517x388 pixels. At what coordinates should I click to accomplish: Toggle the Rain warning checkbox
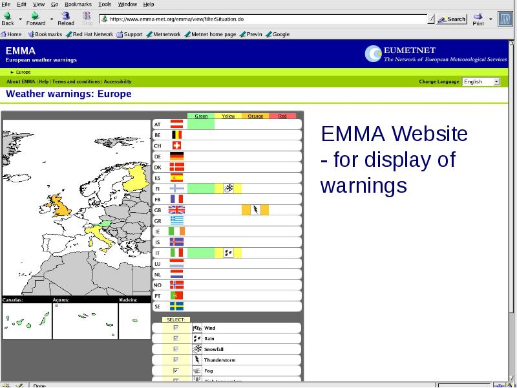pyautogui.click(x=176, y=338)
